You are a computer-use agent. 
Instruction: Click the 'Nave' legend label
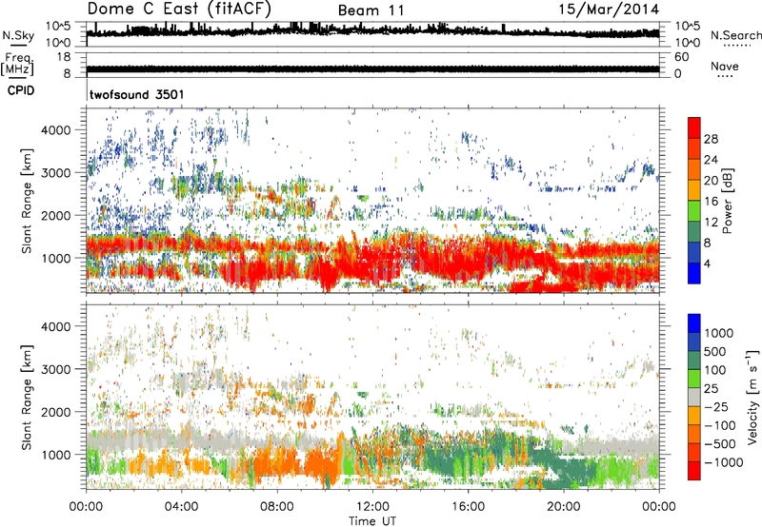pyautogui.click(x=724, y=67)
